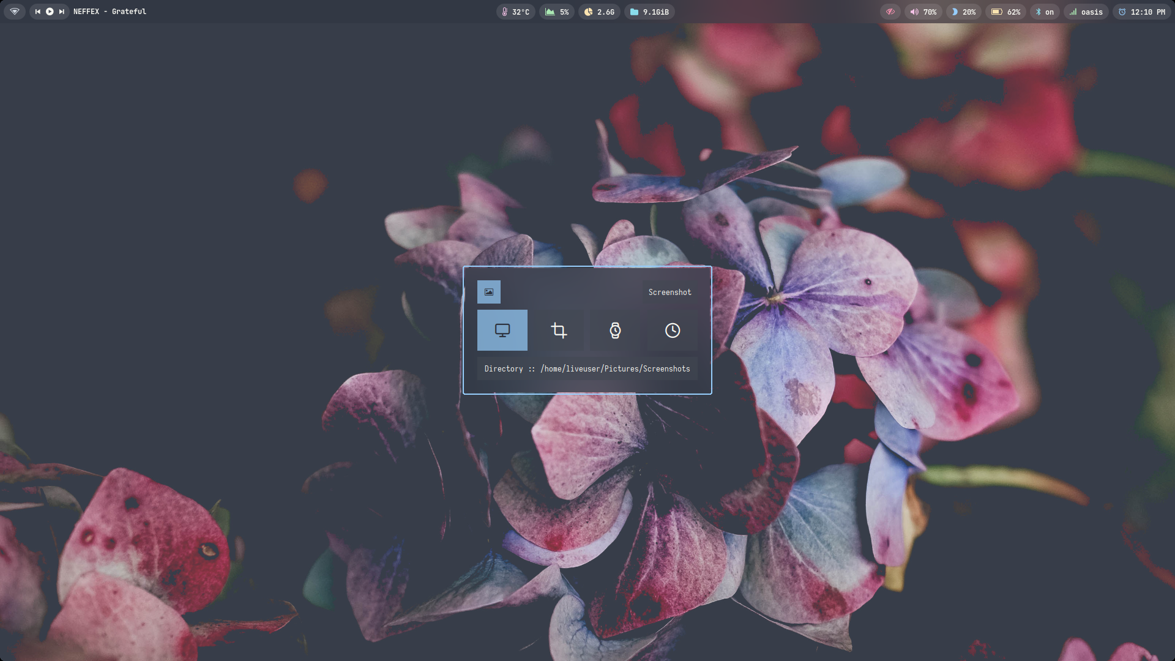Skip to the next track
This screenshot has height=661, width=1175.
[61, 12]
